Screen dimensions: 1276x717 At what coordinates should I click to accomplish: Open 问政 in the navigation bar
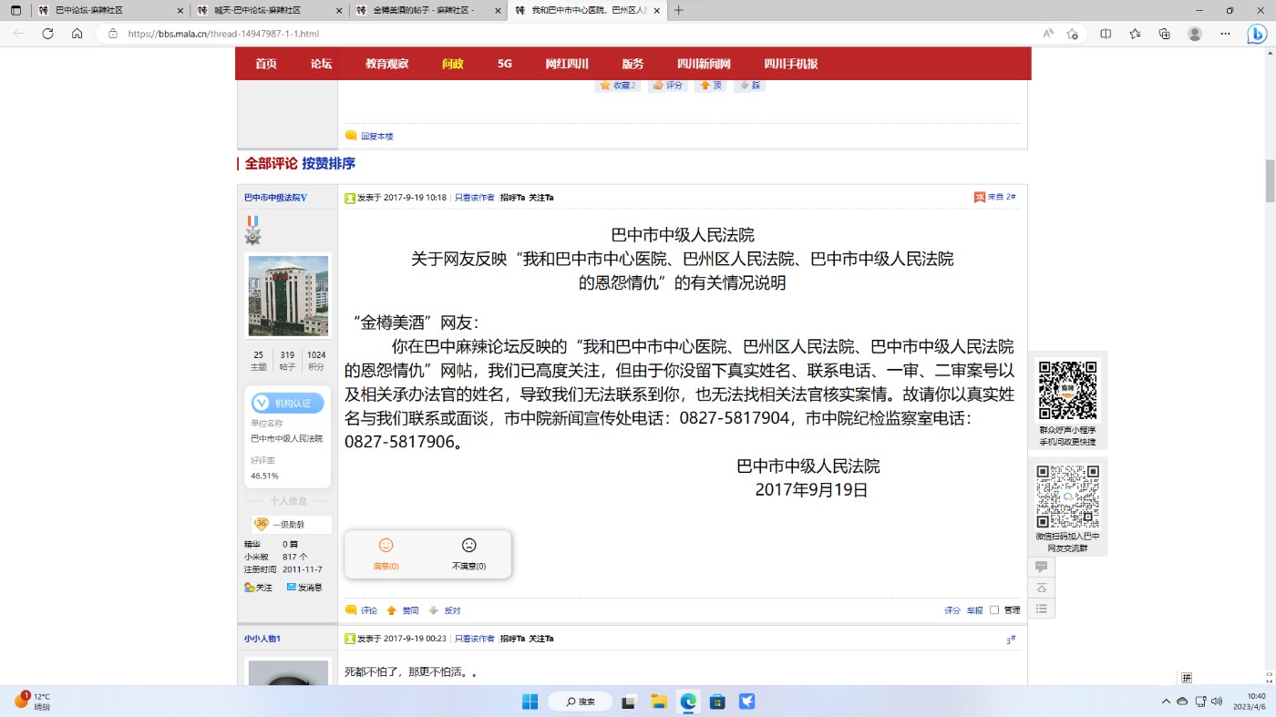[x=453, y=64]
